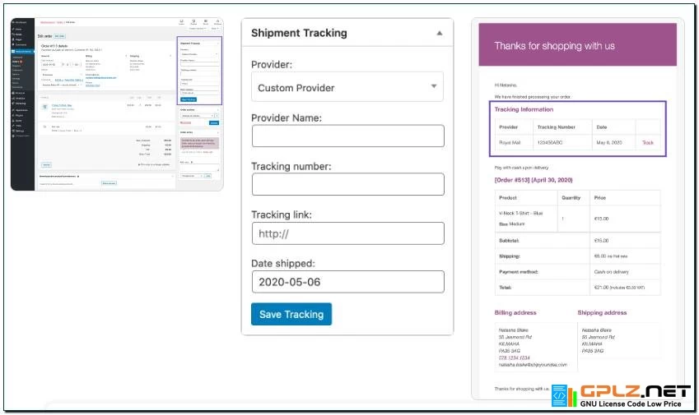Open Orders submenu item in admin thumbnail
This screenshot has width=699, height=415.
[x=16, y=62]
